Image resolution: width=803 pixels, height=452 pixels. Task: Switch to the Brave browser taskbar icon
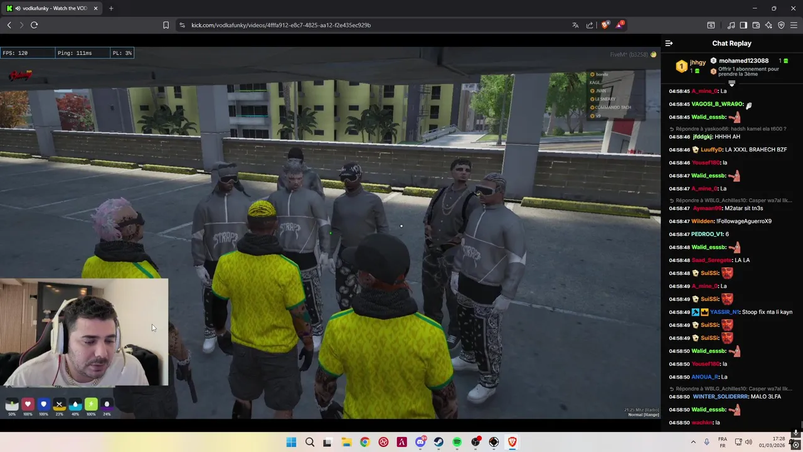(x=512, y=442)
